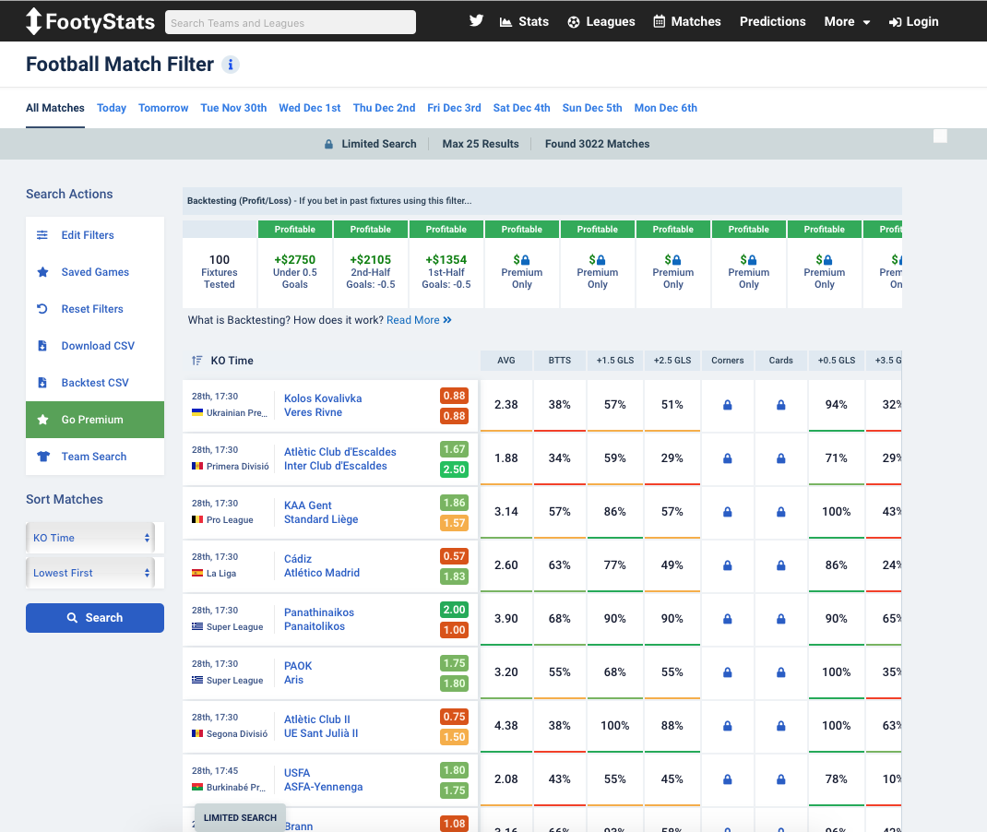The width and height of the screenshot is (987, 832).
Task: Sort by the Cards column header
Action: point(781,360)
